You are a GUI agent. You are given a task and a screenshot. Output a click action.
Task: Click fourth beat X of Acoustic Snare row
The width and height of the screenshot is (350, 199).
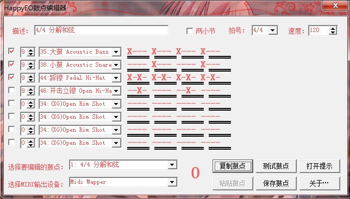[203, 65]
